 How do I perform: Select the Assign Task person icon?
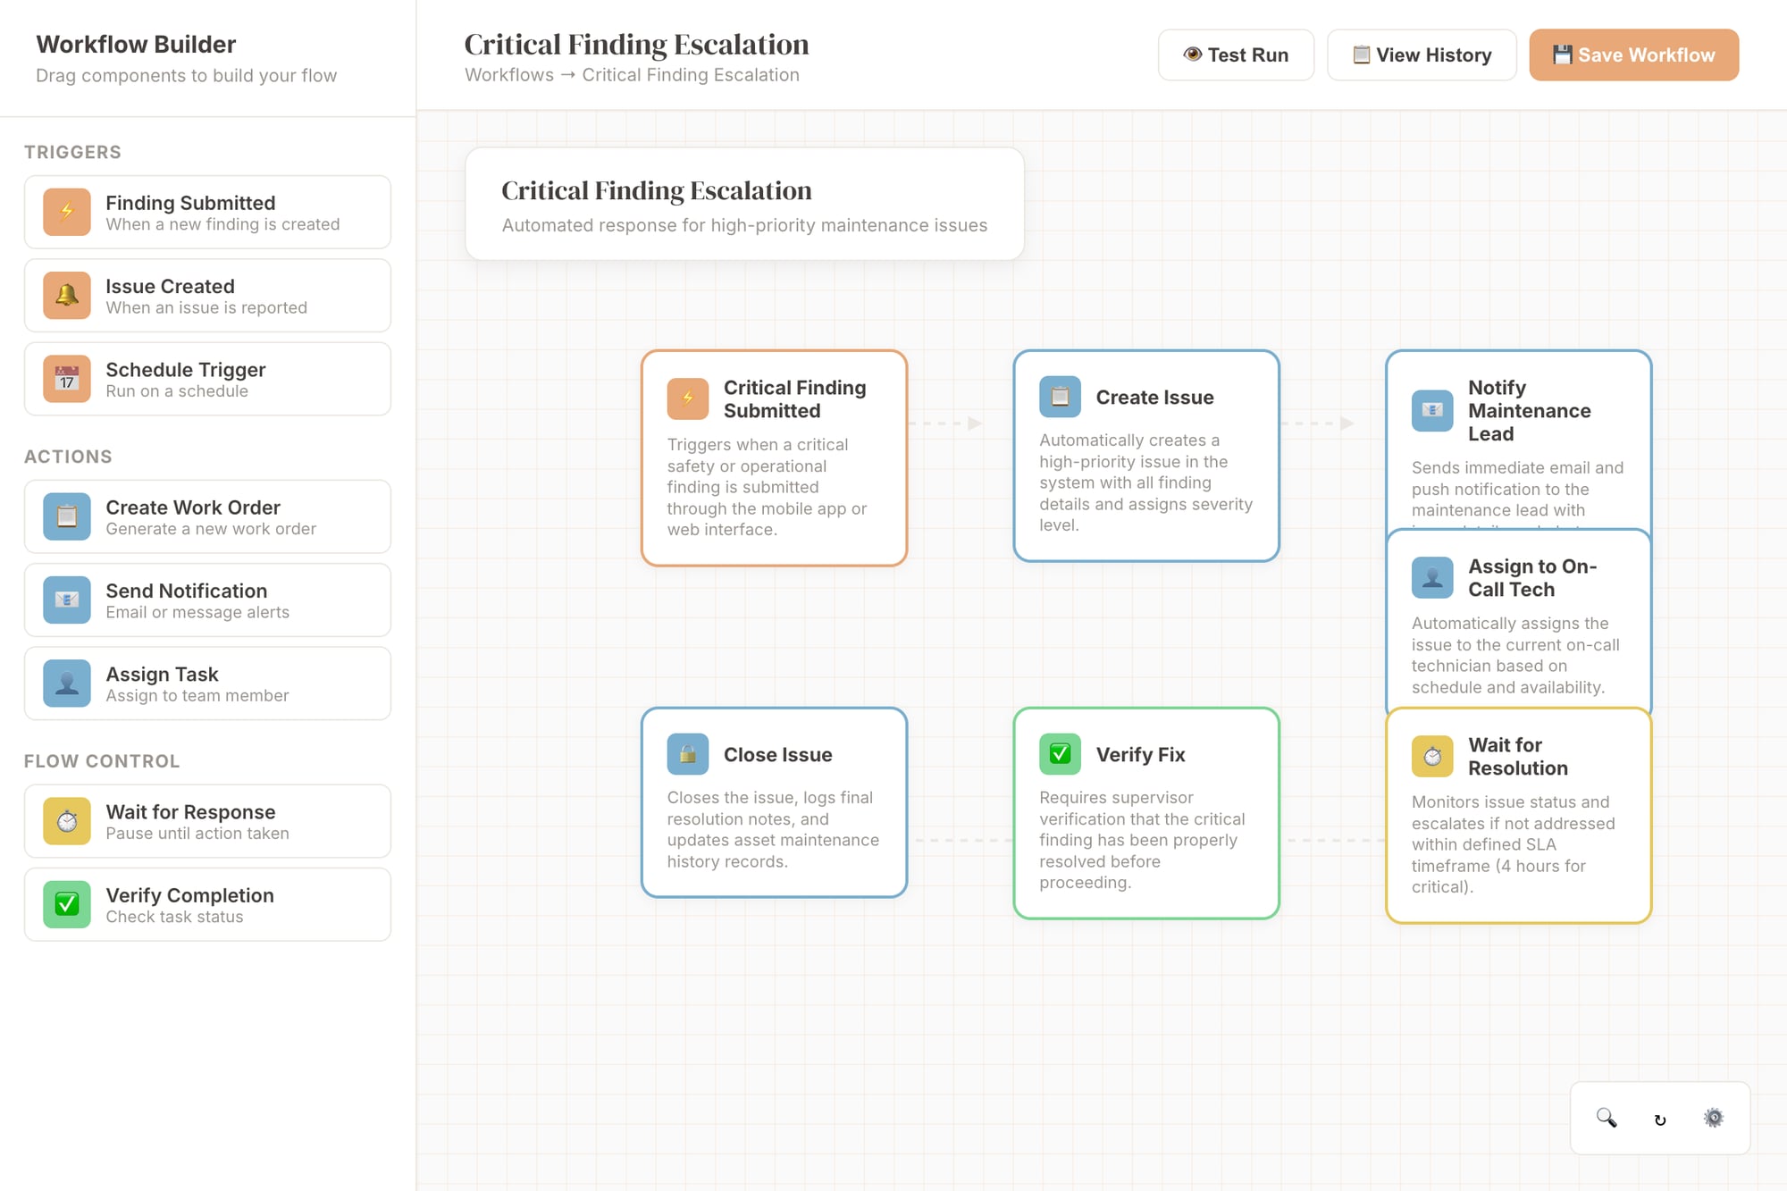(x=65, y=683)
